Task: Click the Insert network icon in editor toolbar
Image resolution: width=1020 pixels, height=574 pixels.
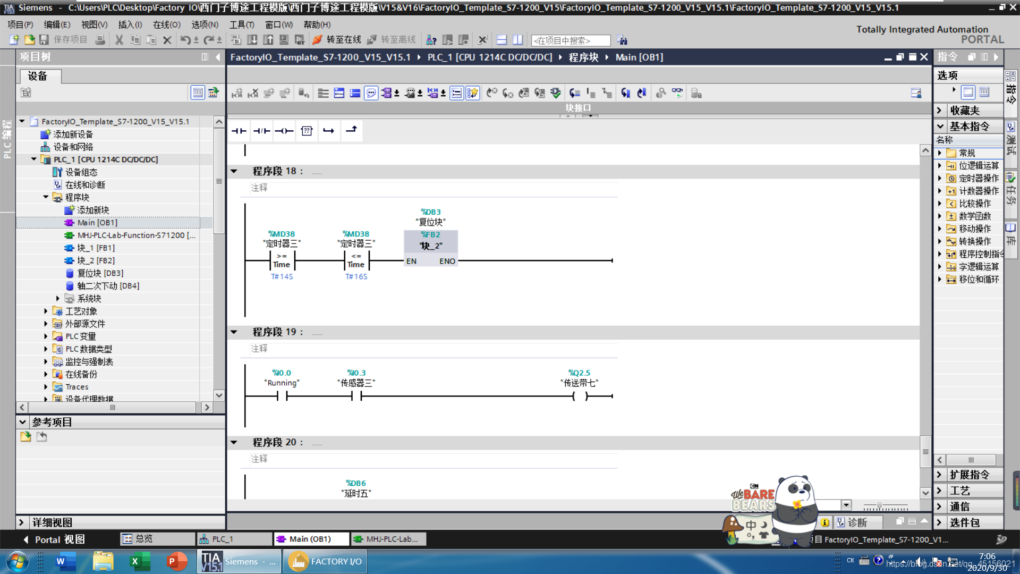Action: point(237,93)
